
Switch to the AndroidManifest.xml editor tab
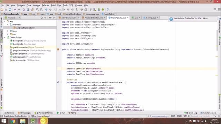pos(94,18)
